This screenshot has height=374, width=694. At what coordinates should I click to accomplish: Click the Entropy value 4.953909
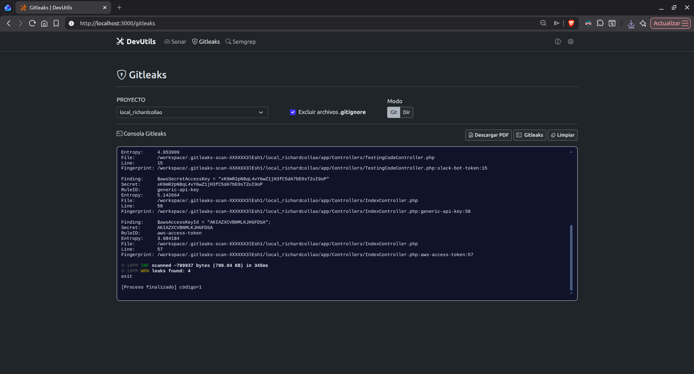pos(168,153)
